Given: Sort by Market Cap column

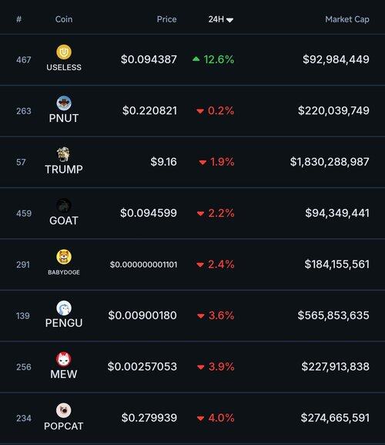Looking at the screenshot, I should coord(347,19).
